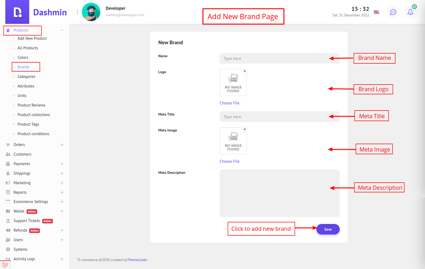This screenshot has width=425, height=269.
Task: Click the Save button
Action: coord(328,229)
